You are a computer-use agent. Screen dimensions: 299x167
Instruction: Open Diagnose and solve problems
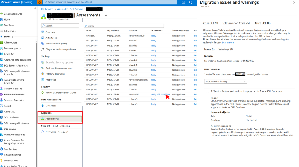coord(61,49)
